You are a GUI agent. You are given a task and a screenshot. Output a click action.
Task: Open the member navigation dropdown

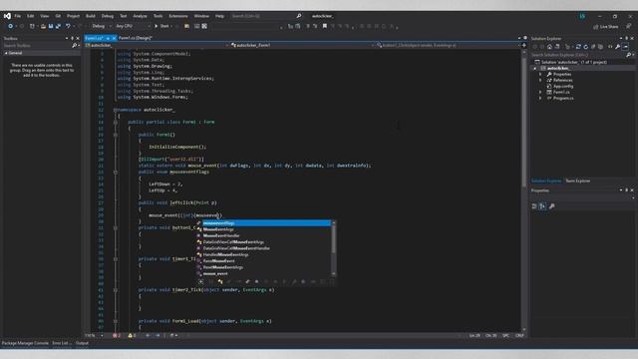(448, 45)
